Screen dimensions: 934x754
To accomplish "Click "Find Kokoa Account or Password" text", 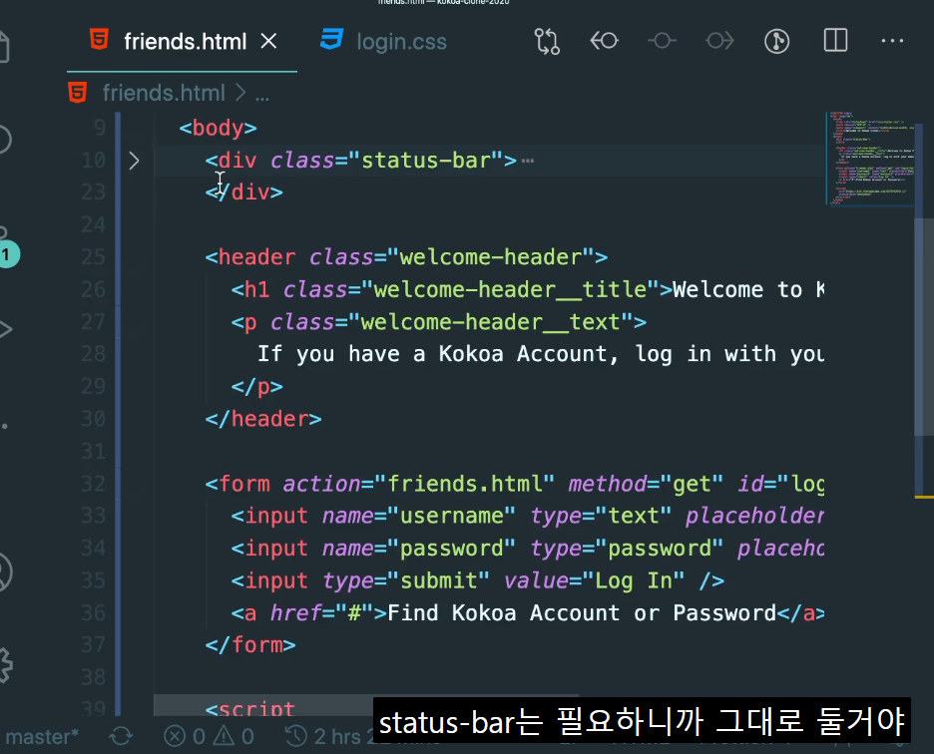I will [x=582, y=612].
